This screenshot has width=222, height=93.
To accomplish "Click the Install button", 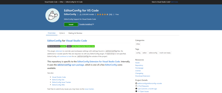I will 71,24.
